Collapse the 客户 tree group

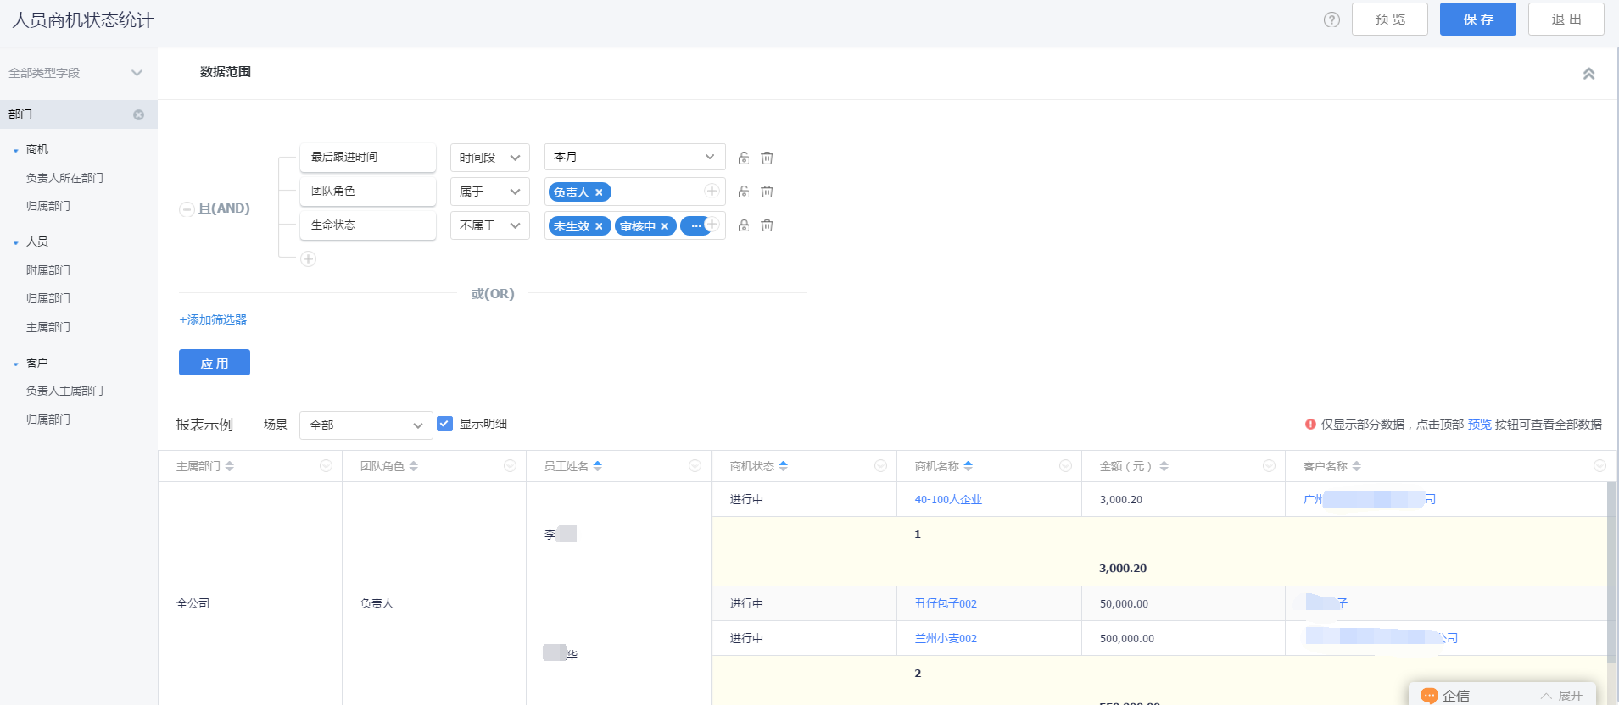[15, 364]
